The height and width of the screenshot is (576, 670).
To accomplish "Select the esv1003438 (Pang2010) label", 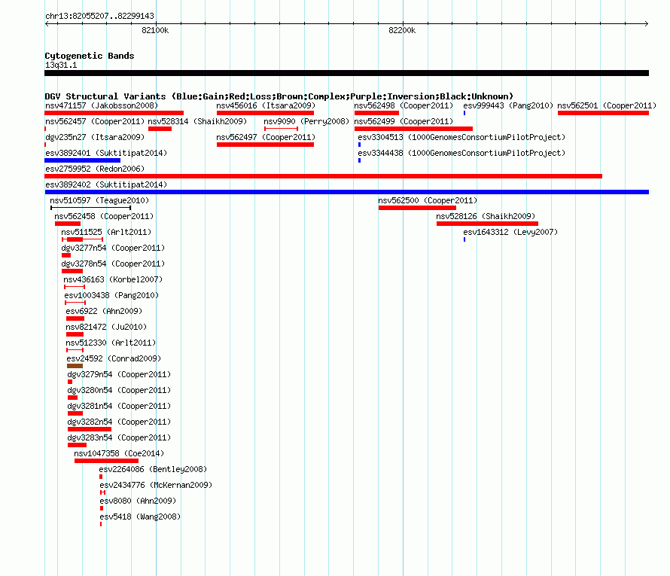I will [x=111, y=295].
